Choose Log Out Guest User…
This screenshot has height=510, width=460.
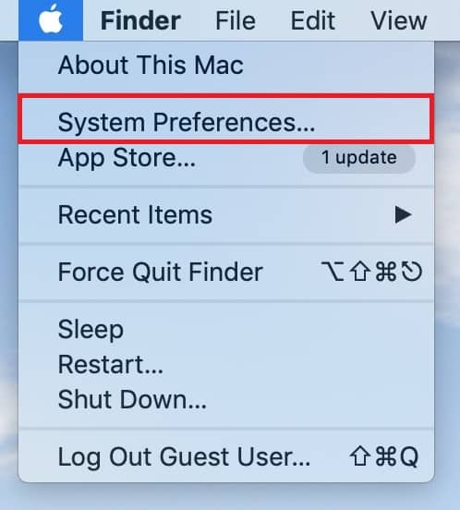coord(226,456)
